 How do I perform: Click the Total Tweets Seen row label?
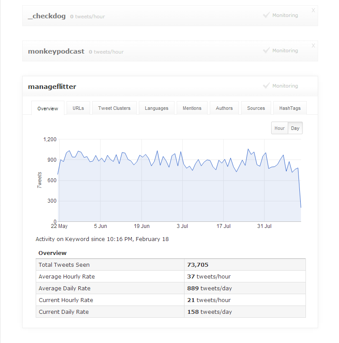coord(64,265)
